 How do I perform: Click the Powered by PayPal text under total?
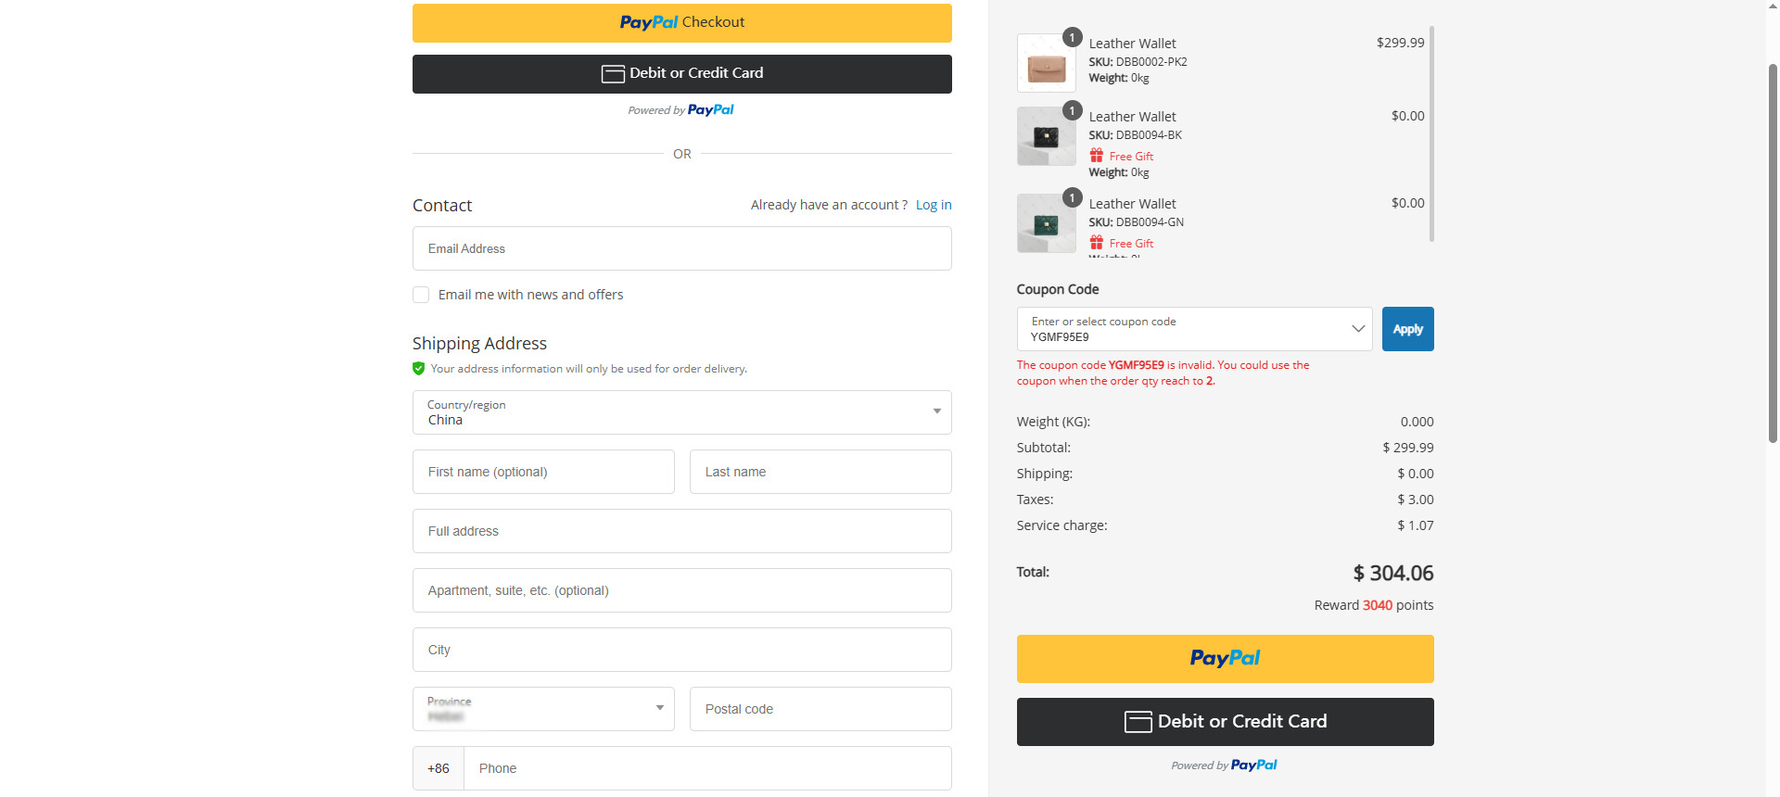click(1224, 765)
